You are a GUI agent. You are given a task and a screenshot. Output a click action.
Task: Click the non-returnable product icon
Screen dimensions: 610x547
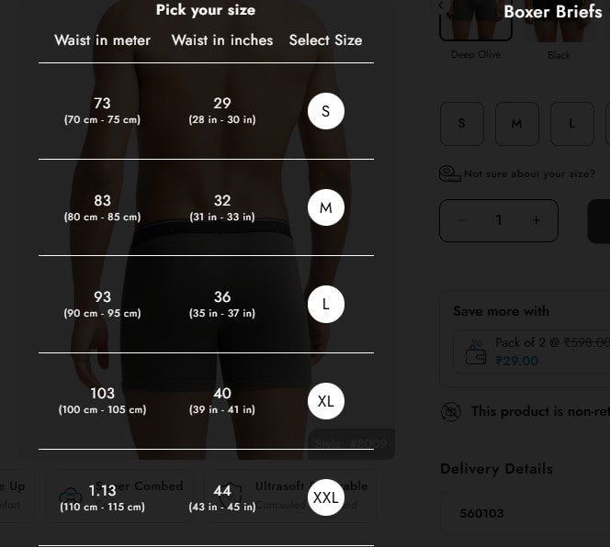(x=450, y=411)
